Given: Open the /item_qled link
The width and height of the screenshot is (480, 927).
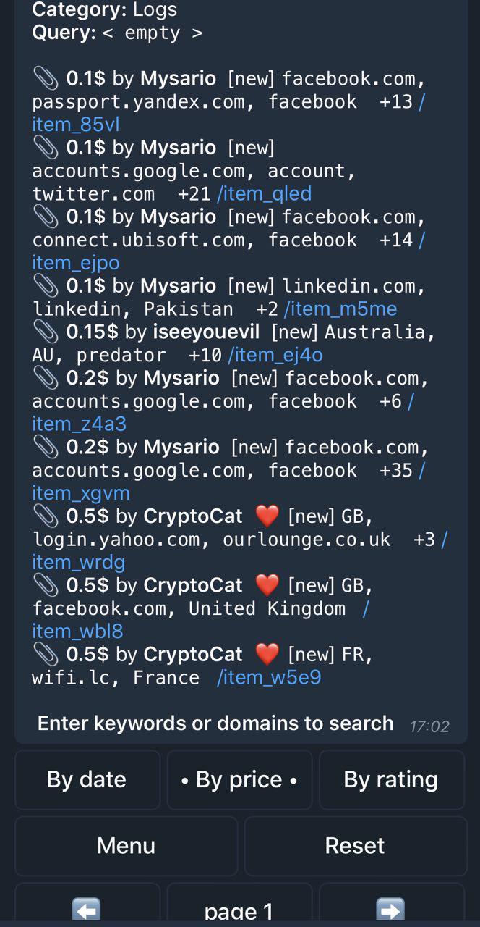Looking at the screenshot, I should point(265,194).
